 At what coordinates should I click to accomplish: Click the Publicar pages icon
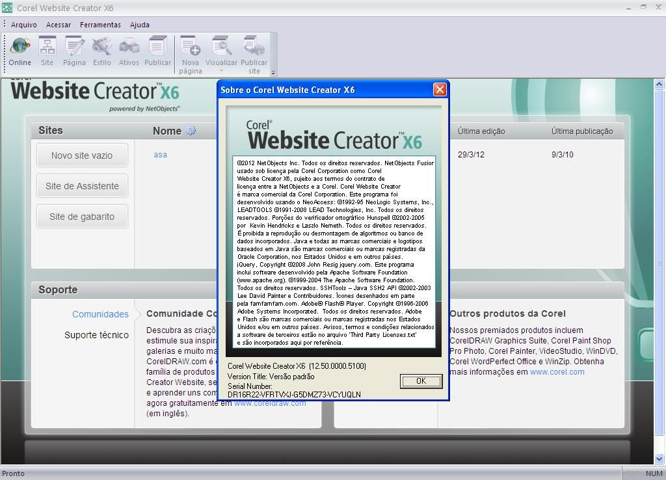157,47
